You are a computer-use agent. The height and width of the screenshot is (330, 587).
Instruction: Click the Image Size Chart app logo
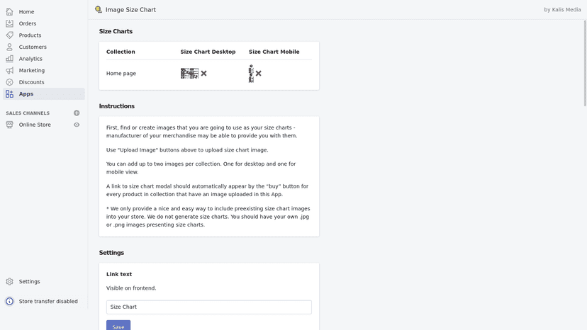click(98, 9)
